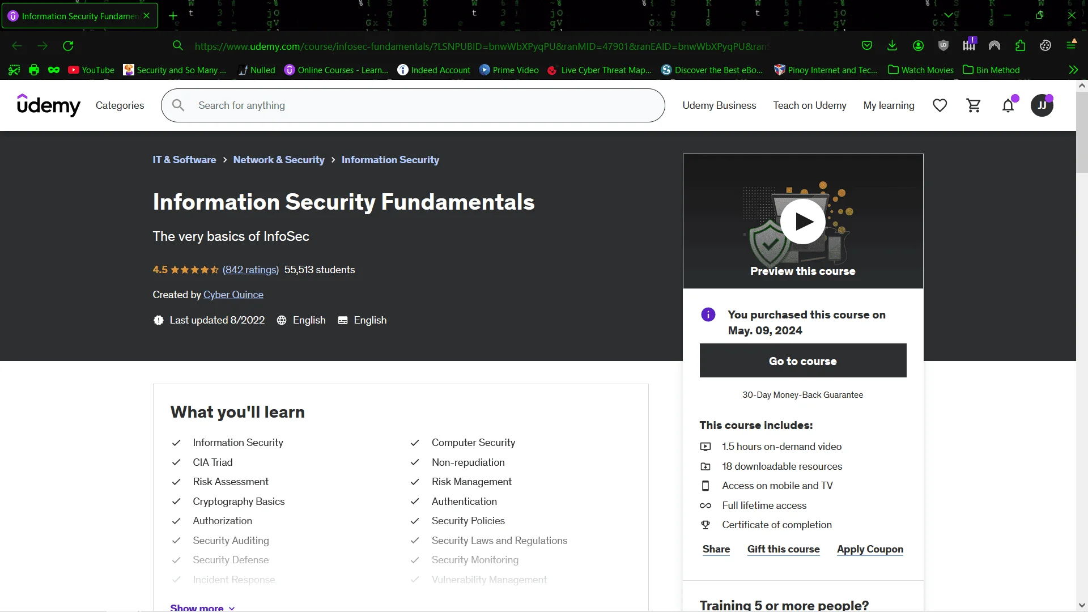The image size is (1088, 612).
Task: Open Udemy notifications bell
Action: point(1008,105)
